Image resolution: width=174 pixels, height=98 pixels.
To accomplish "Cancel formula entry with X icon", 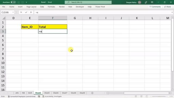I will (x=21, y=12).
